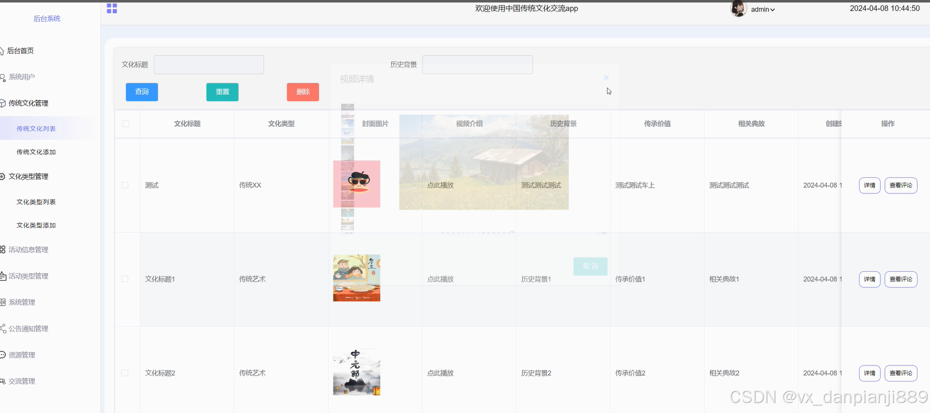Click the 传承价值 column header
The image size is (930, 413).
pos(657,124)
